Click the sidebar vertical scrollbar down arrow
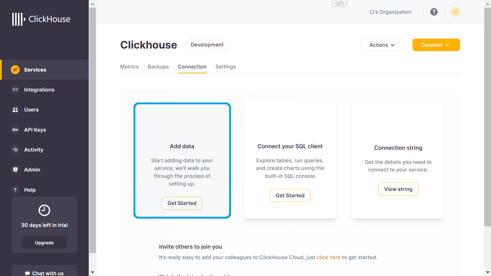 93,272
